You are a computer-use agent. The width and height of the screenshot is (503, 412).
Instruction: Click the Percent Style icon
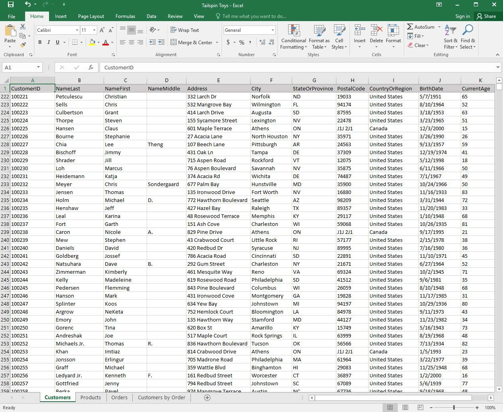[x=242, y=42]
